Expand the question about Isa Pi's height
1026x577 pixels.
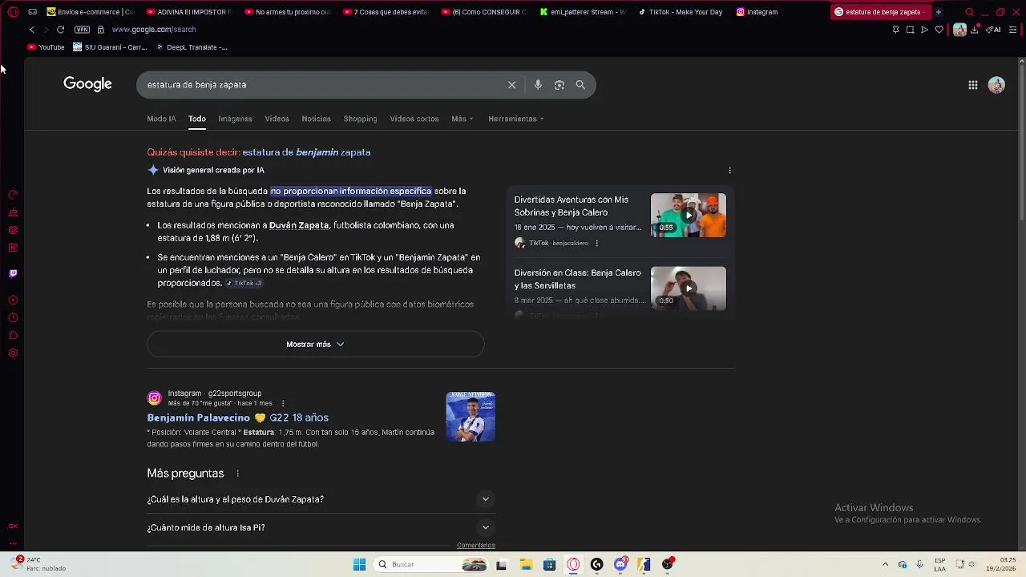point(319,527)
